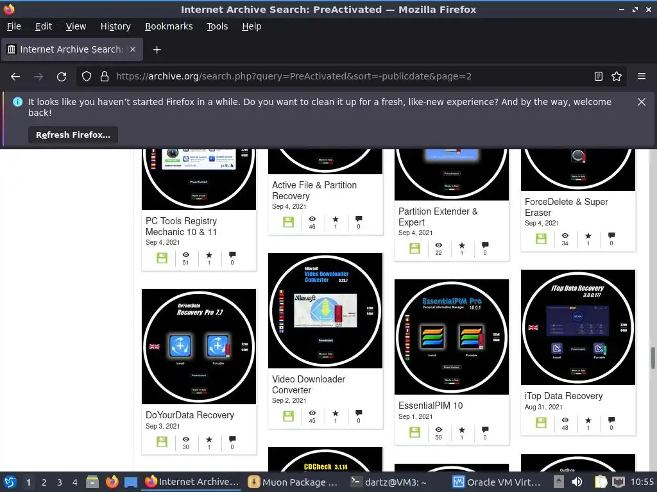Click software floppy icon under DoYourData Recovery
Screen dimensions: 657x492
click(x=162, y=442)
